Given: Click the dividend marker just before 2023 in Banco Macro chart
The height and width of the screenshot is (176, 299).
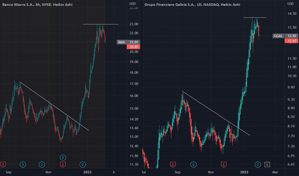Looking at the screenshot, I should pos(82,164).
